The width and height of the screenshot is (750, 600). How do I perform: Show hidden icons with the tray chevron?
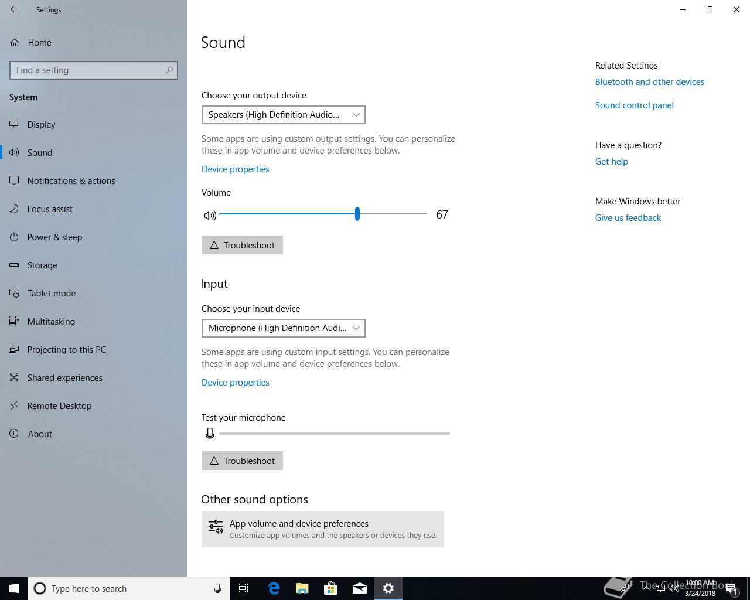pos(646,588)
